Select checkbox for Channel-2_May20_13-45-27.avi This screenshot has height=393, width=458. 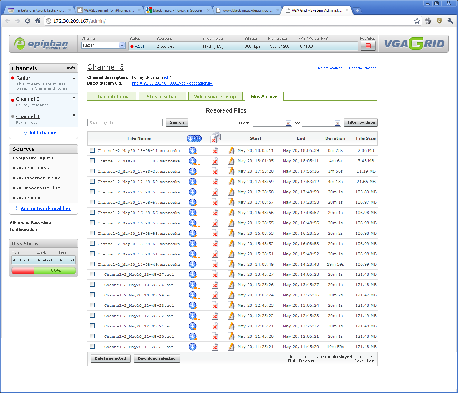[x=92, y=274]
